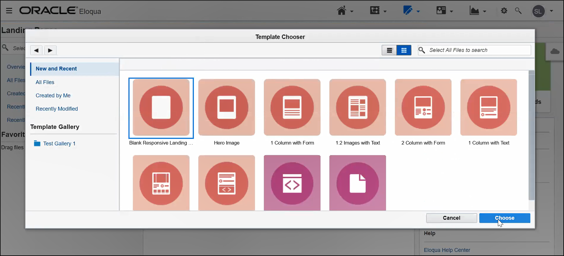Select the purple HTML code template
The image size is (564, 256).
coord(292,183)
